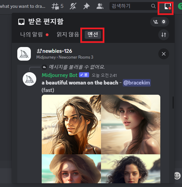Click 메시지를 불러올 수 없어요 reply text

pos(77,67)
